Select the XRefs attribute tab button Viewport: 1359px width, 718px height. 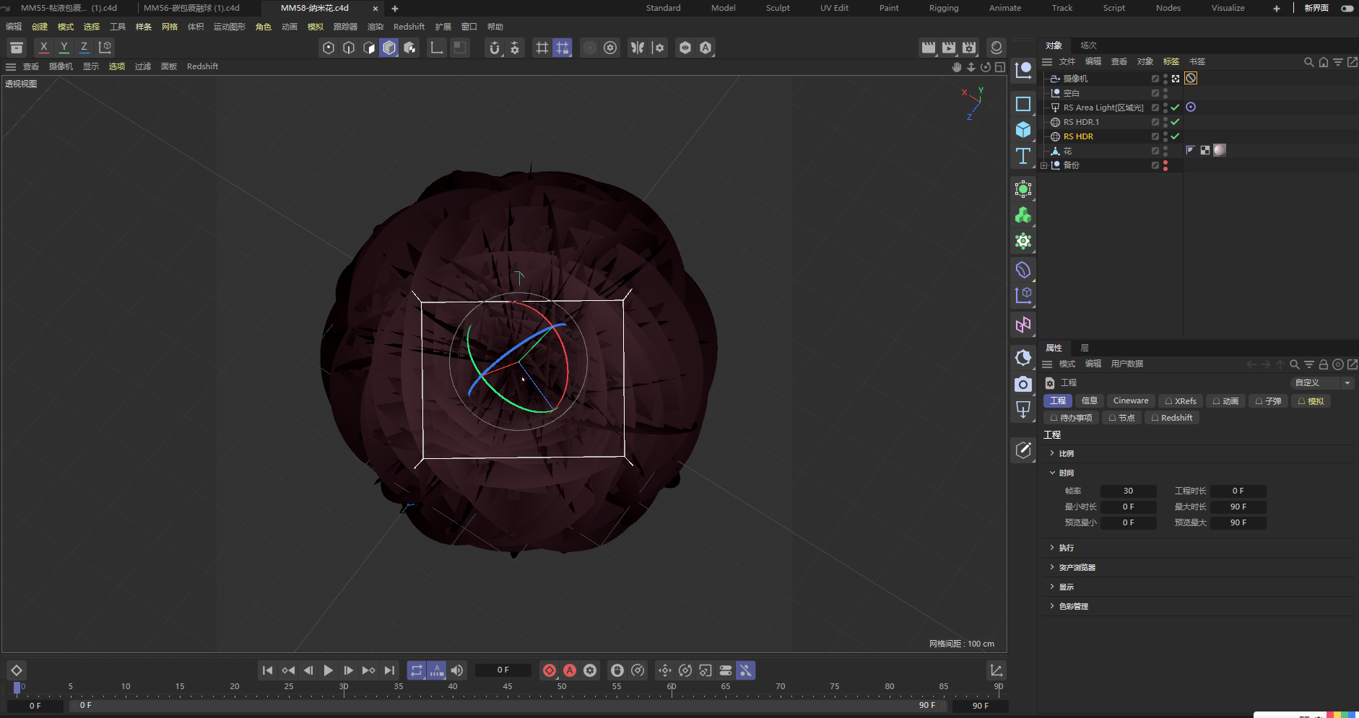1181,401
